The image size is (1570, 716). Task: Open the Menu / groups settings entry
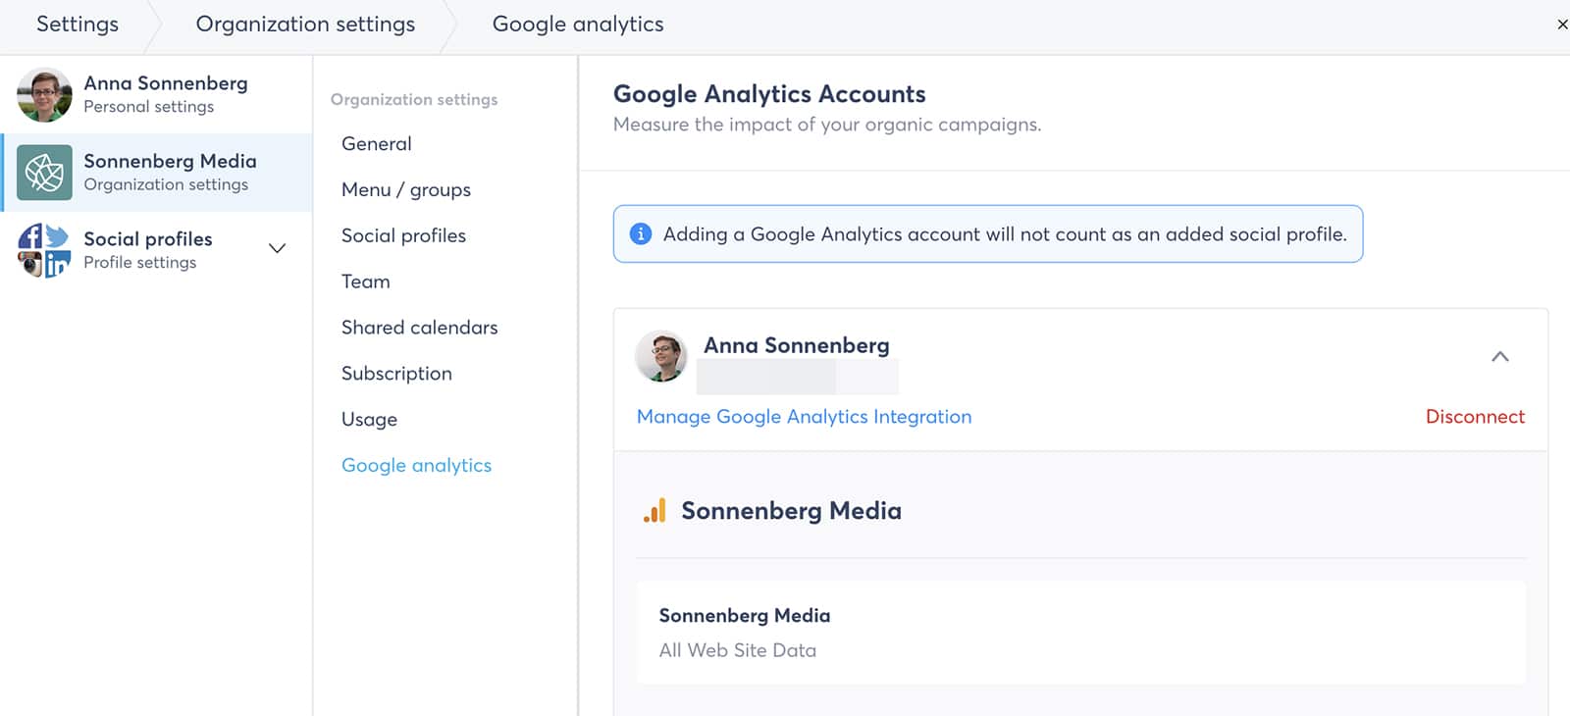tap(405, 189)
